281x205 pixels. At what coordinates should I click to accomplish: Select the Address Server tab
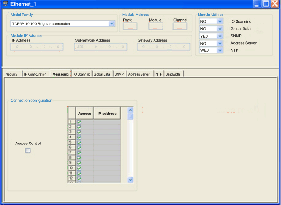[x=139, y=74]
